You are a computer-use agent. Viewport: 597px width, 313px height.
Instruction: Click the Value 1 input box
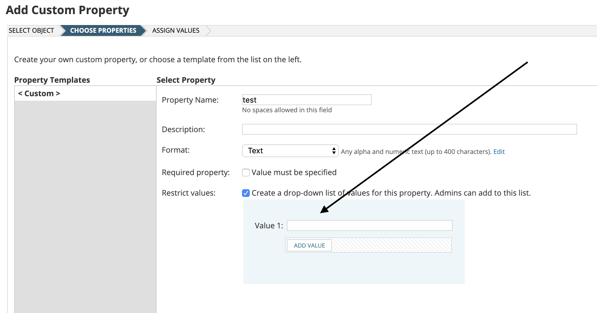(x=369, y=225)
